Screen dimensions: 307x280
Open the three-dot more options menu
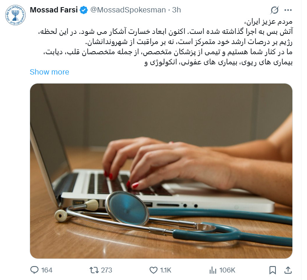coord(288,10)
